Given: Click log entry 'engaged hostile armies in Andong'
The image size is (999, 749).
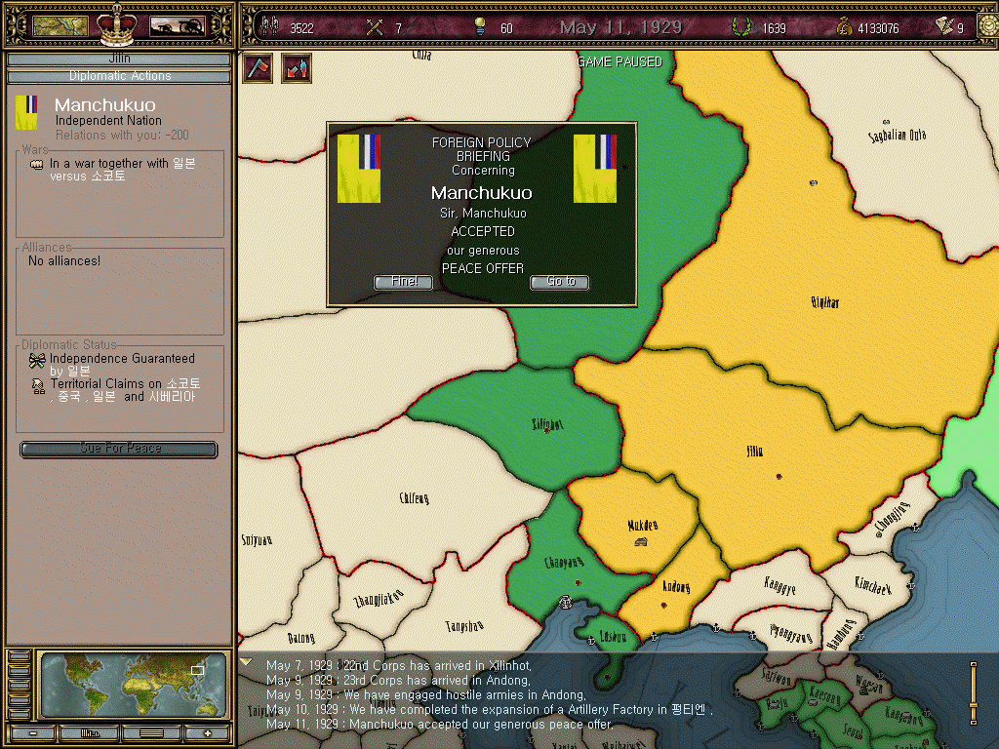Looking at the screenshot, I should tap(426, 694).
